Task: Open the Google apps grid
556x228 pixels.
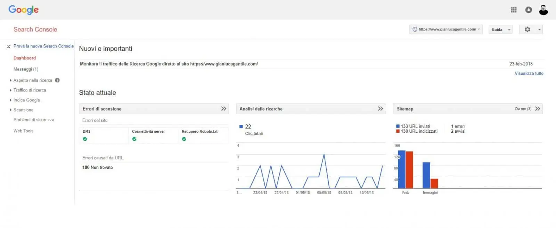Action: pyautogui.click(x=514, y=10)
